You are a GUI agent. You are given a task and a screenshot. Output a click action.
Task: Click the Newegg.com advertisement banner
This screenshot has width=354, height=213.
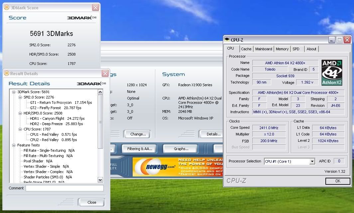point(178,167)
